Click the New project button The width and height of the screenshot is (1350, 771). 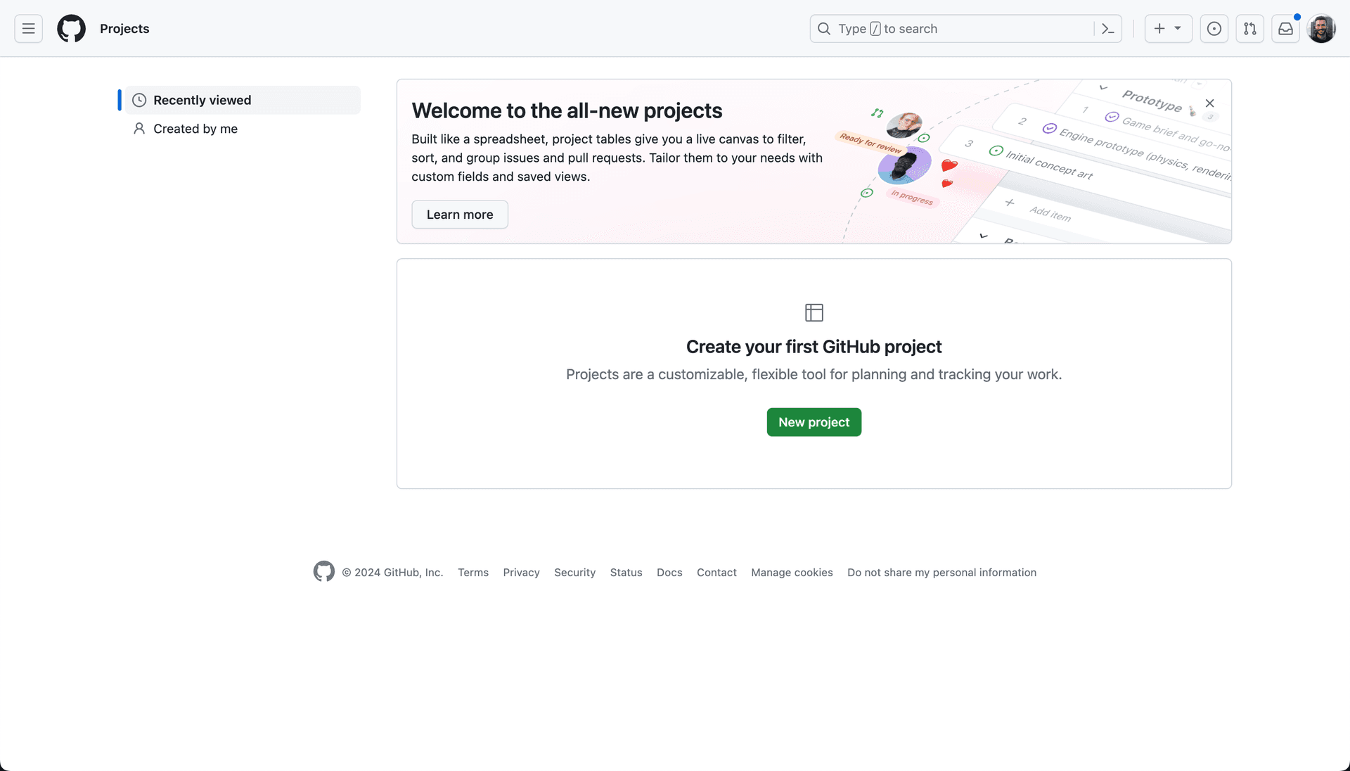coord(814,422)
